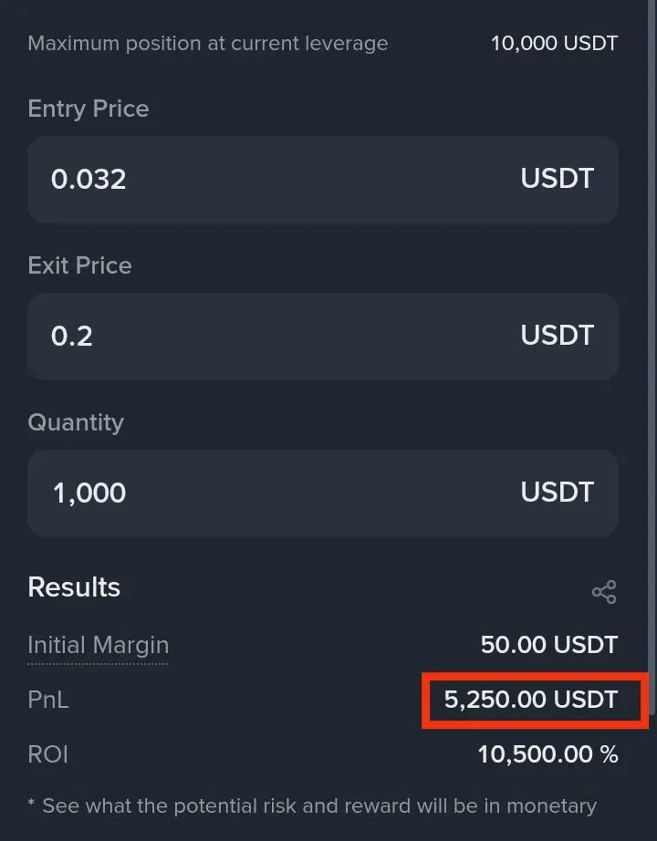657x841 pixels.
Task: Click the Quantity label
Action: pyautogui.click(x=76, y=422)
